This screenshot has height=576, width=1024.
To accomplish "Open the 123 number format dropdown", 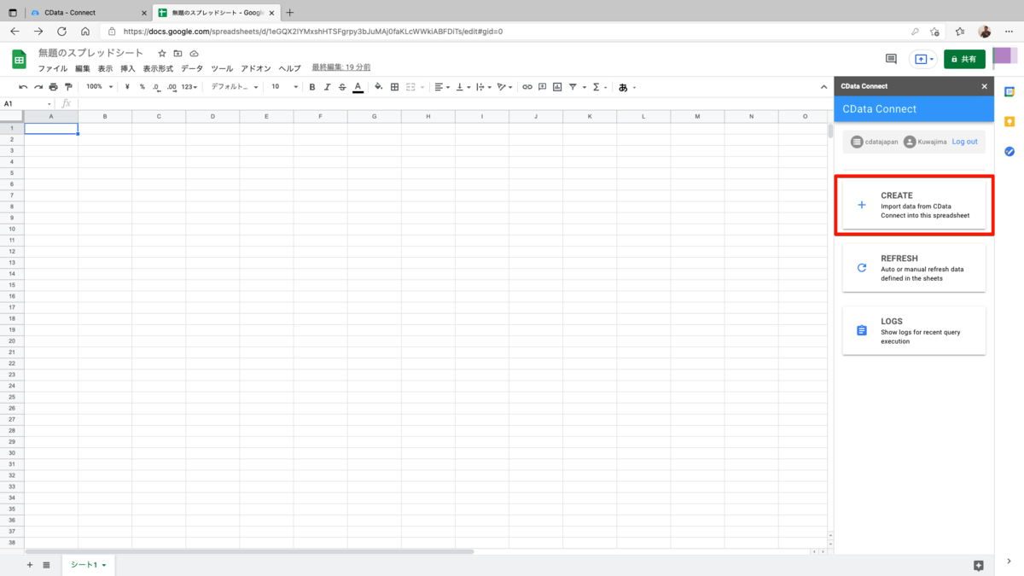I will pos(189,87).
